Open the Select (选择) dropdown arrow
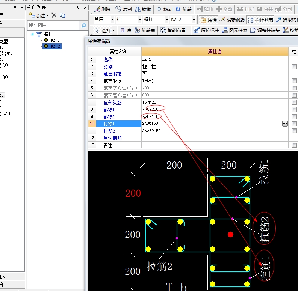The width and height of the screenshot is (298, 291). 113,30
